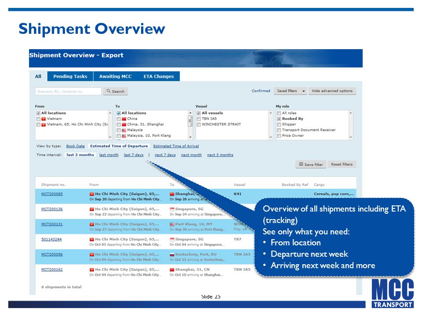Click the Confirmed filter label
Image resolution: width=422 pixels, height=316 pixels.
(x=261, y=91)
